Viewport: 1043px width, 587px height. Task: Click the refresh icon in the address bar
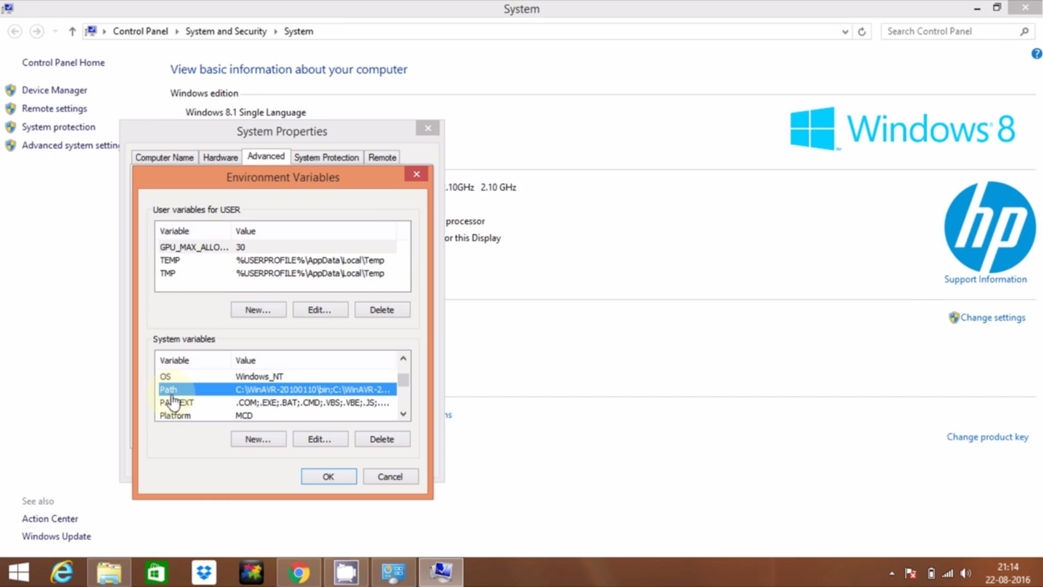(x=863, y=32)
